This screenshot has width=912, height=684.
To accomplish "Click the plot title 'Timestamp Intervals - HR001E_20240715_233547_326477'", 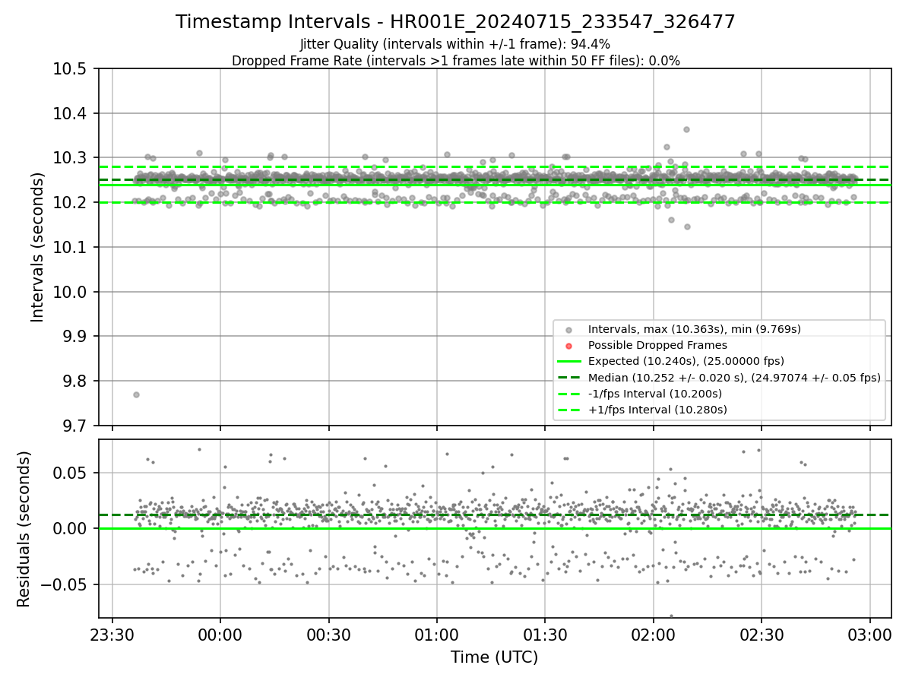I will (x=455, y=22).
